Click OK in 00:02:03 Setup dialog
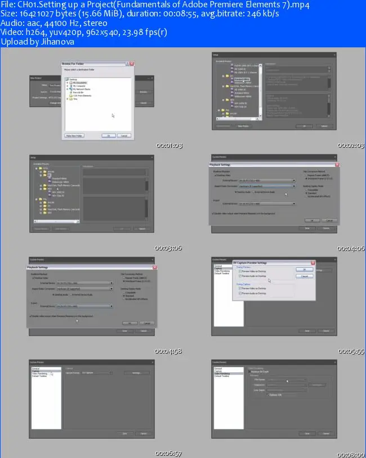The width and height of the screenshot is (366, 458). [x=304, y=126]
